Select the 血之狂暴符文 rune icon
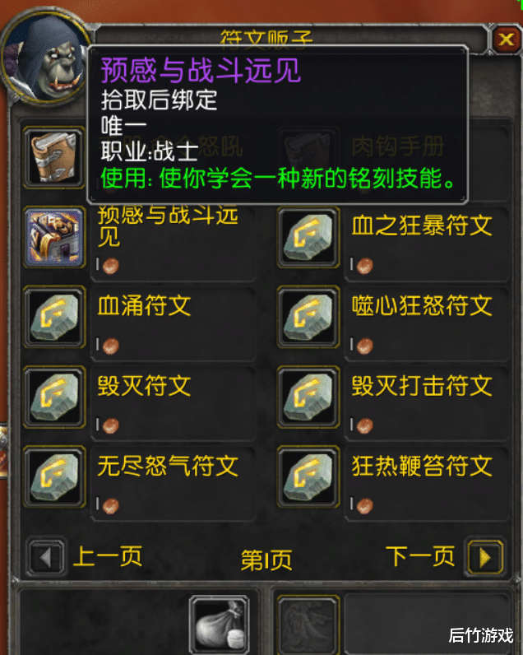Viewport: 523px width, 655px height. click(308, 237)
